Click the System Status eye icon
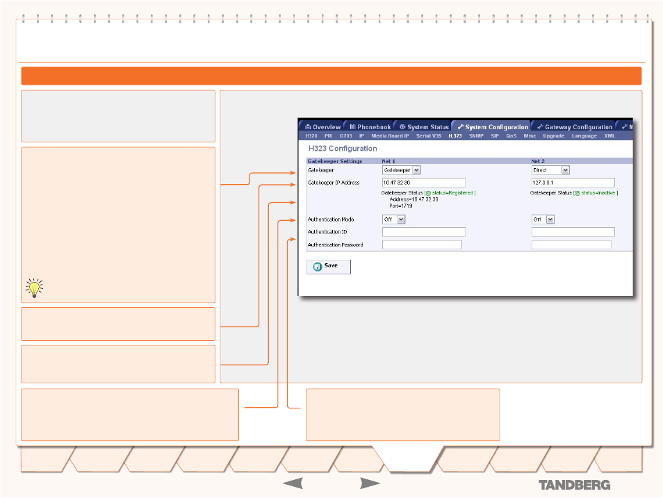 (402, 127)
